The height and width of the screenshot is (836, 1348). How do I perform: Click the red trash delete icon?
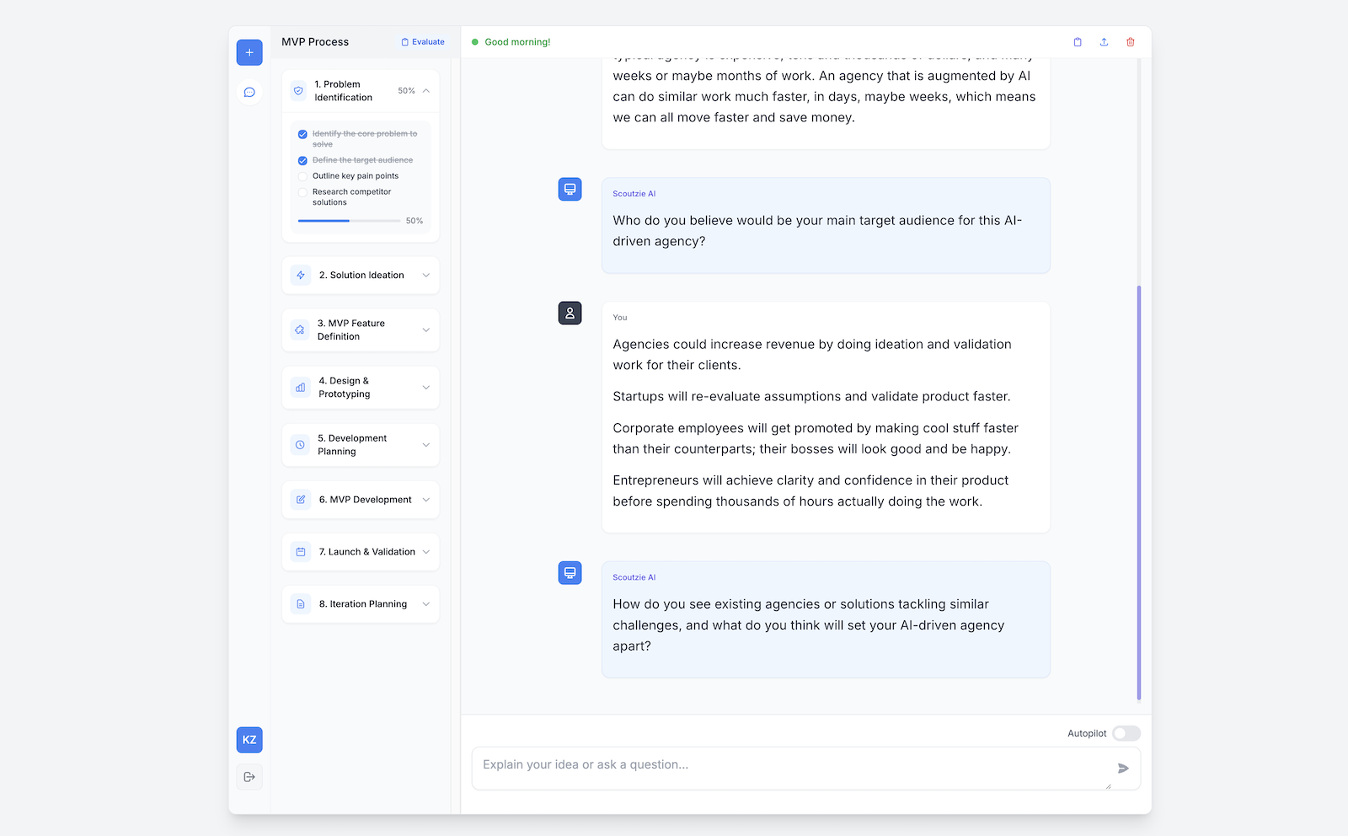pyautogui.click(x=1131, y=42)
